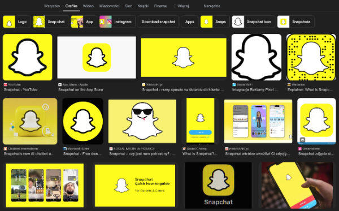Click the Social Champ source favicon
The width and height of the screenshot is (339, 211).
point(184,149)
